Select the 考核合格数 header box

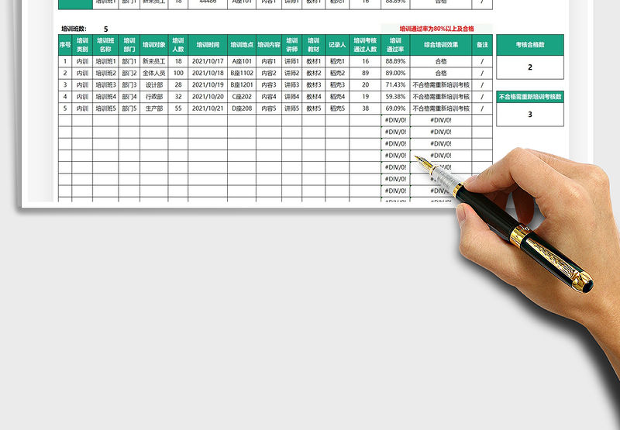click(530, 45)
